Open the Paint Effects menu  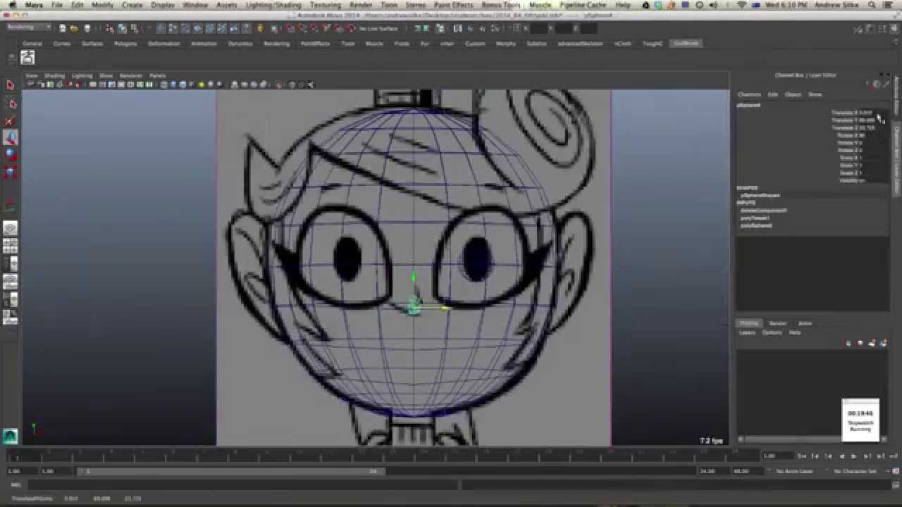tap(453, 5)
